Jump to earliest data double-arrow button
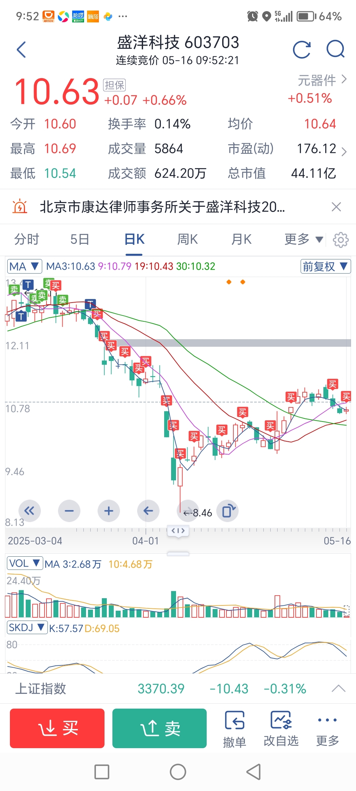The width and height of the screenshot is (356, 791). point(30,511)
